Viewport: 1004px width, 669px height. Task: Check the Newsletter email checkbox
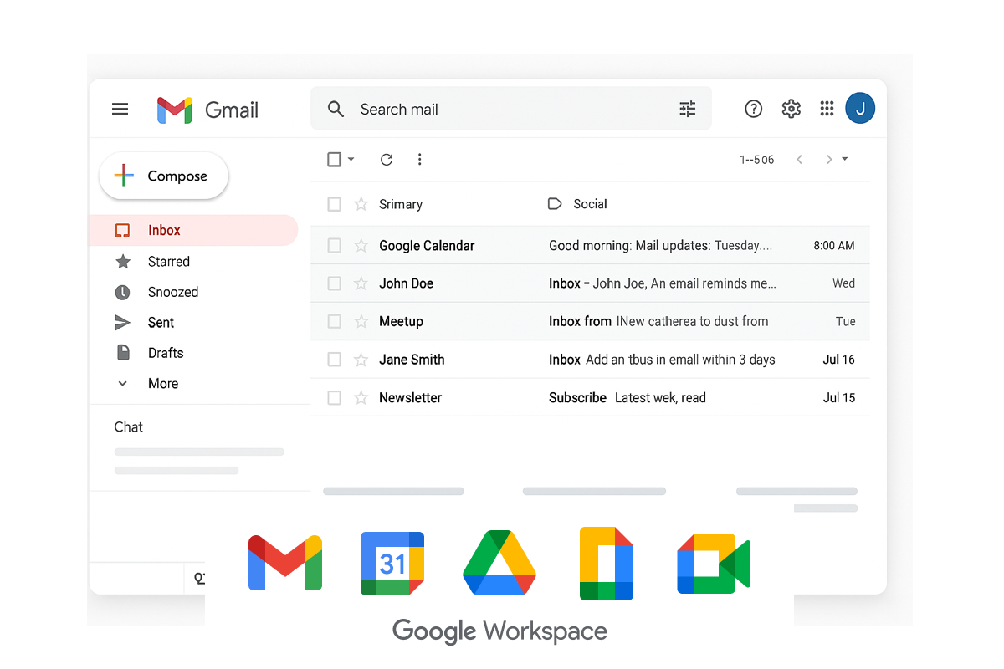pos(334,398)
